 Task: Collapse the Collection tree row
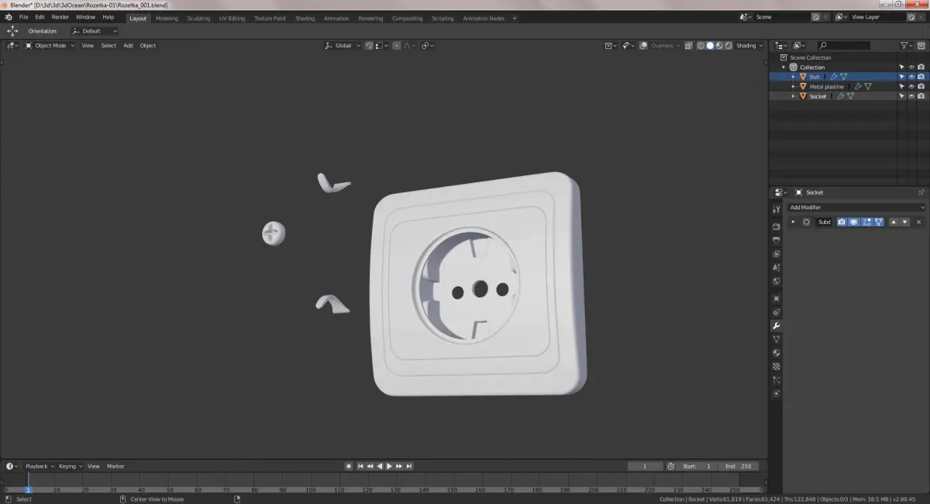(x=784, y=67)
